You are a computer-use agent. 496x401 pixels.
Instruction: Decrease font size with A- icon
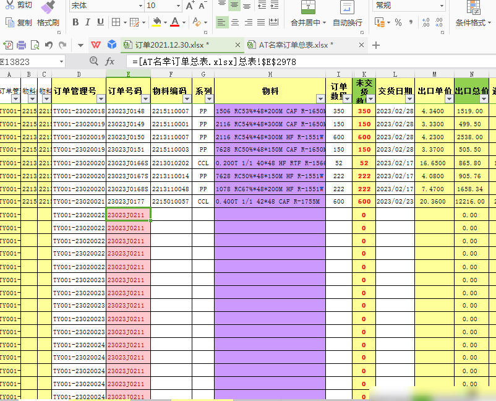(202, 6)
